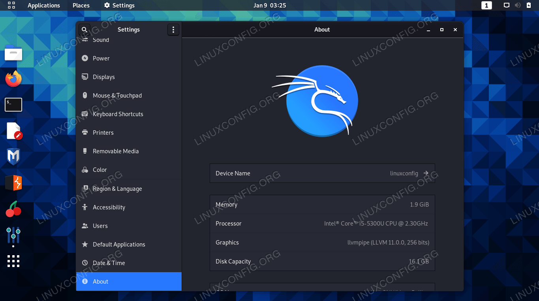Open Date & Time settings

pos(129,263)
